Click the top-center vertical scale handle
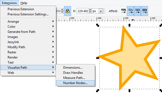This screenshot has height=101, width=162. pyautogui.click(x=129, y=25)
